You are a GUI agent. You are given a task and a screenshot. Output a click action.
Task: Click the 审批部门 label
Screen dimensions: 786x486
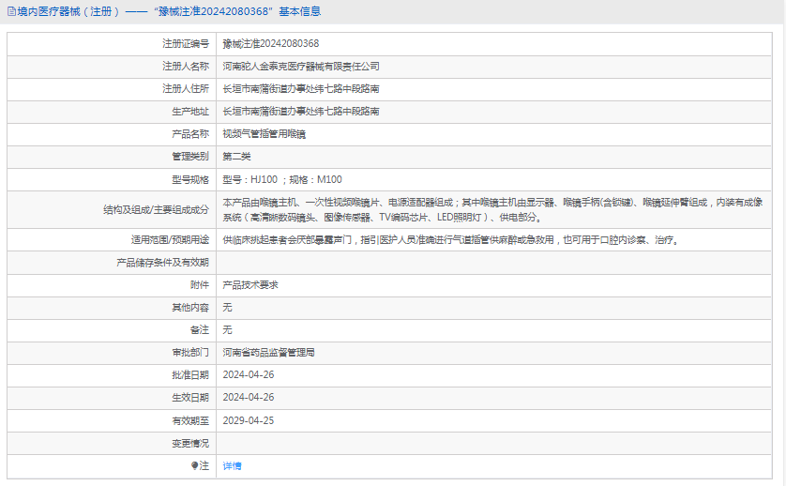coord(190,353)
